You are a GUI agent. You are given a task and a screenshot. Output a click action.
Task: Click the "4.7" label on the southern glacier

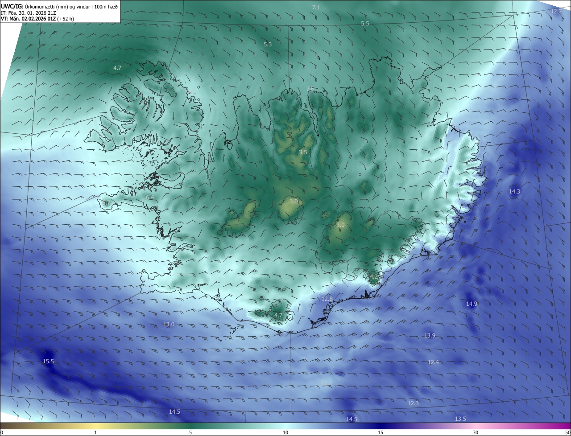click(x=278, y=315)
